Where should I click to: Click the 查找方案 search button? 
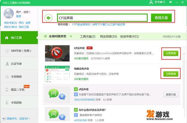pos(161,18)
